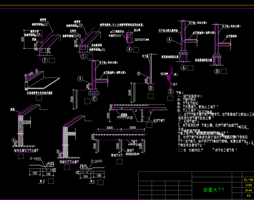Select circled detail marker D

click(x=151, y=88)
